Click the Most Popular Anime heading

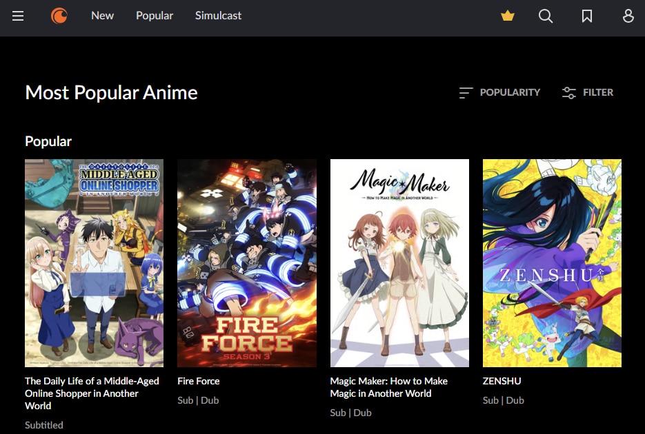click(x=112, y=93)
